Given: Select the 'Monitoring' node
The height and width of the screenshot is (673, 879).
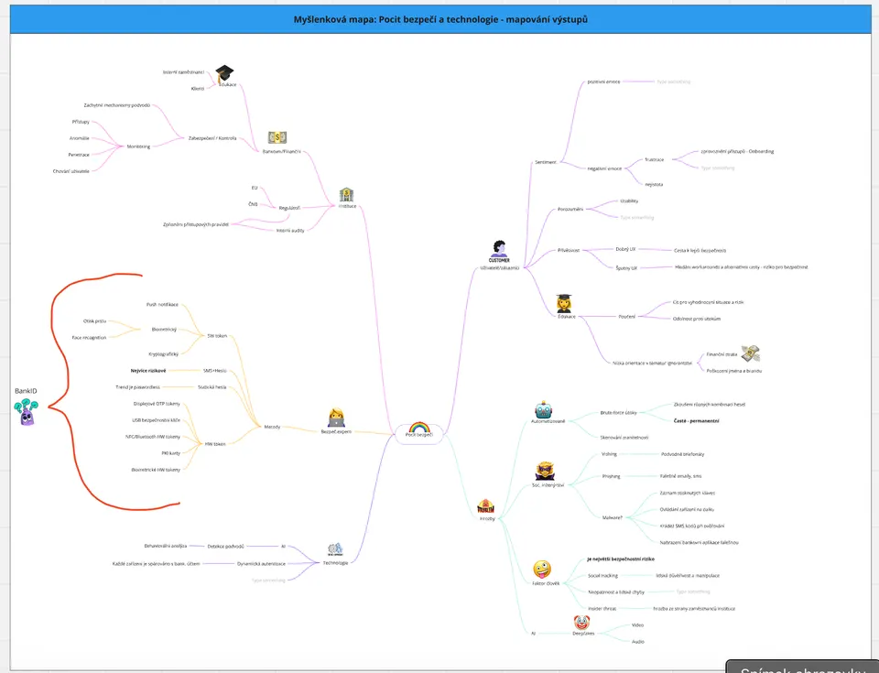Looking at the screenshot, I should point(138,147).
